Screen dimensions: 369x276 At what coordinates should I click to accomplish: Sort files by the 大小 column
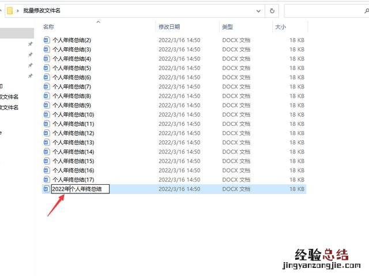click(280, 27)
